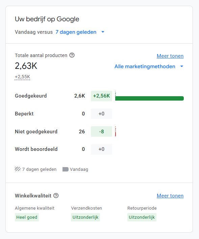Click the '26' Niet goedgekeurd count
This screenshot has width=199, height=239.
82,132
